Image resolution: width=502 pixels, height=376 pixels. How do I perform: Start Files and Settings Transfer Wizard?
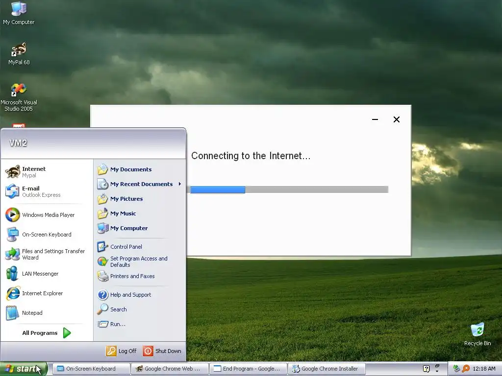(47, 254)
